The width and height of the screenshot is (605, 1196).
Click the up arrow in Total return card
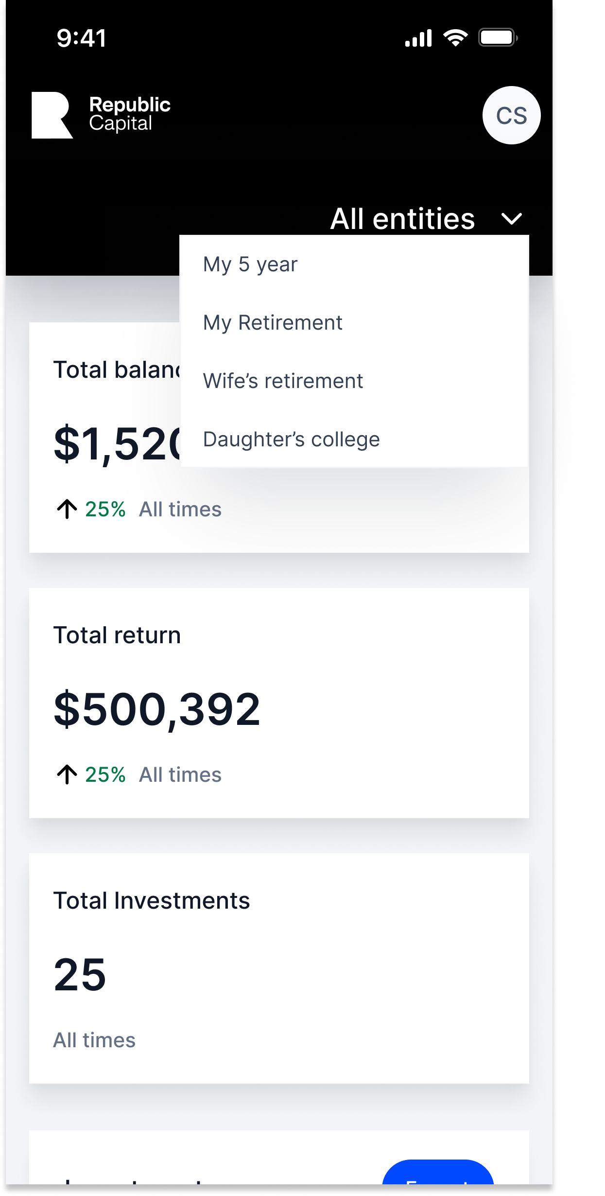click(67, 774)
